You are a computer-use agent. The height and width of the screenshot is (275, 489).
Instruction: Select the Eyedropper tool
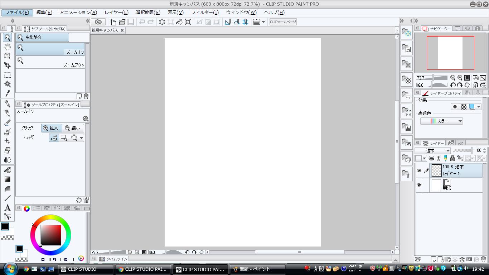[x=7, y=93]
